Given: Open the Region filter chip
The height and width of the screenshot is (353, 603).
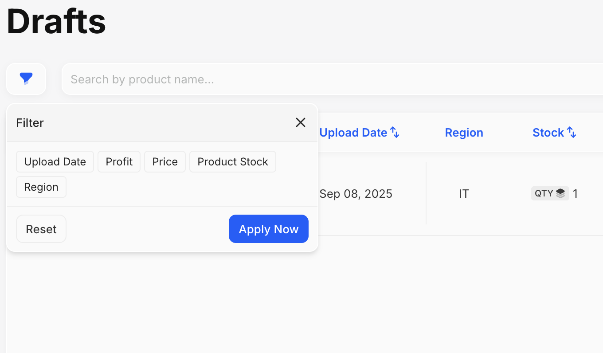Looking at the screenshot, I should pos(41,187).
